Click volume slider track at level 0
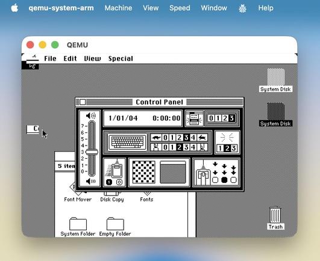The height and width of the screenshot is (261, 320). [x=92, y=171]
